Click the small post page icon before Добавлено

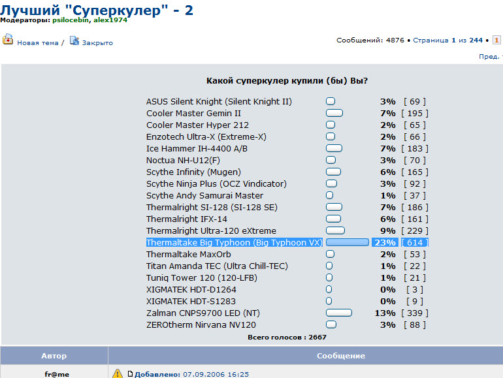click(x=130, y=374)
